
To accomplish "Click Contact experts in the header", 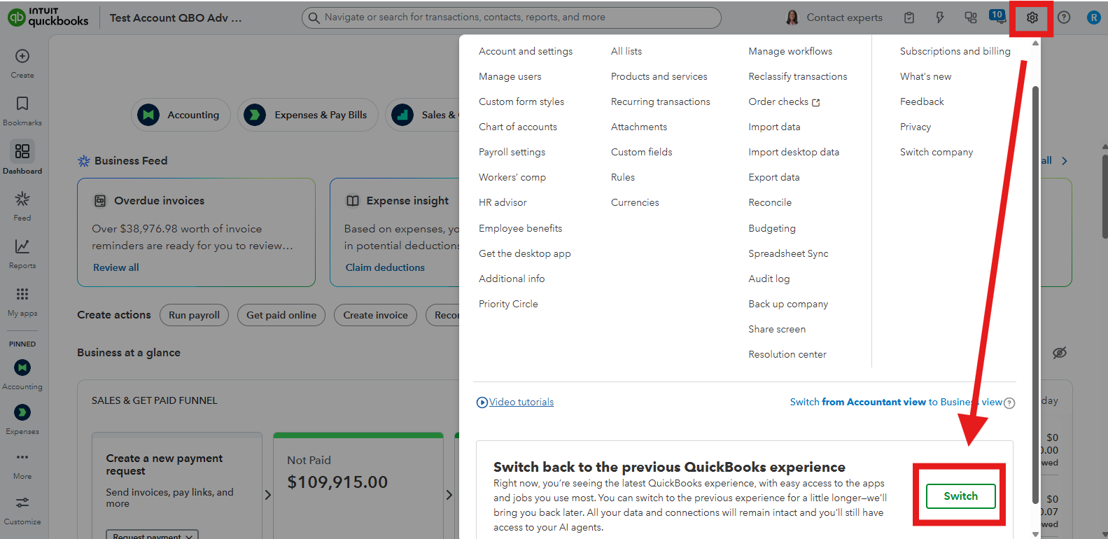I will click(834, 17).
